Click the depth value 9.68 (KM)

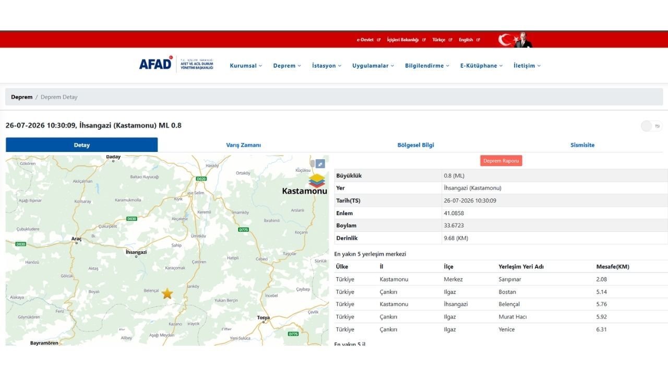point(456,238)
